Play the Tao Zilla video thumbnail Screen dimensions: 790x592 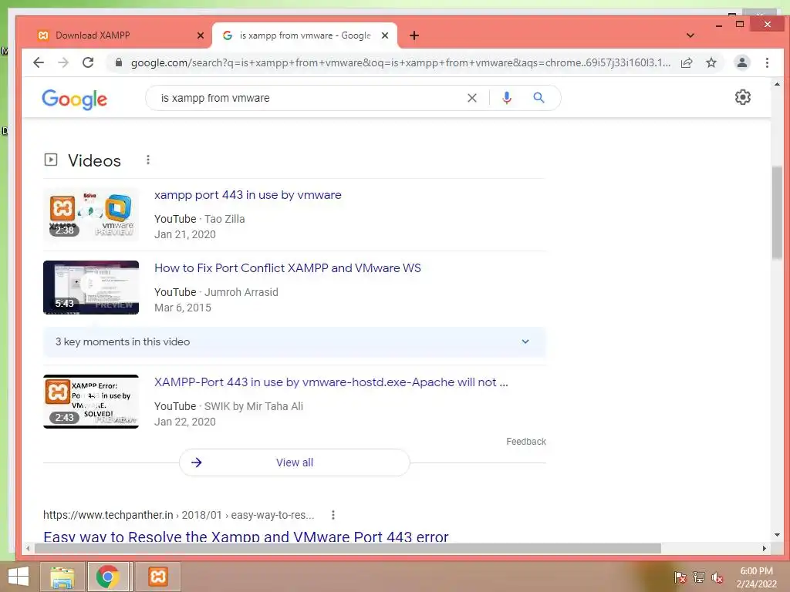[x=91, y=214]
